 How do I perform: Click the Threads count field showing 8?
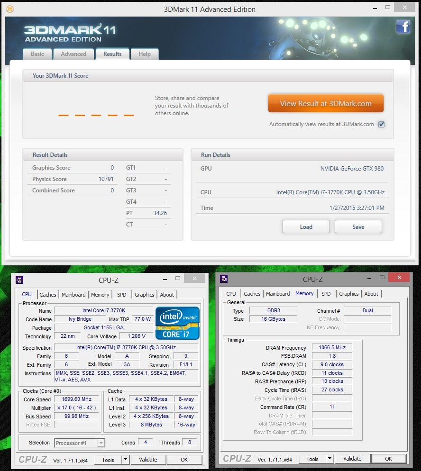coord(189,442)
